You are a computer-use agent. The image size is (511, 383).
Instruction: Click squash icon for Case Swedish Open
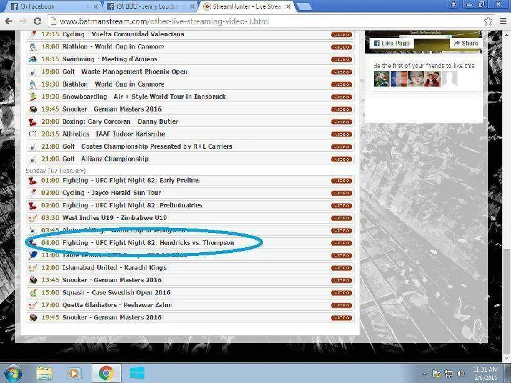point(33,293)
